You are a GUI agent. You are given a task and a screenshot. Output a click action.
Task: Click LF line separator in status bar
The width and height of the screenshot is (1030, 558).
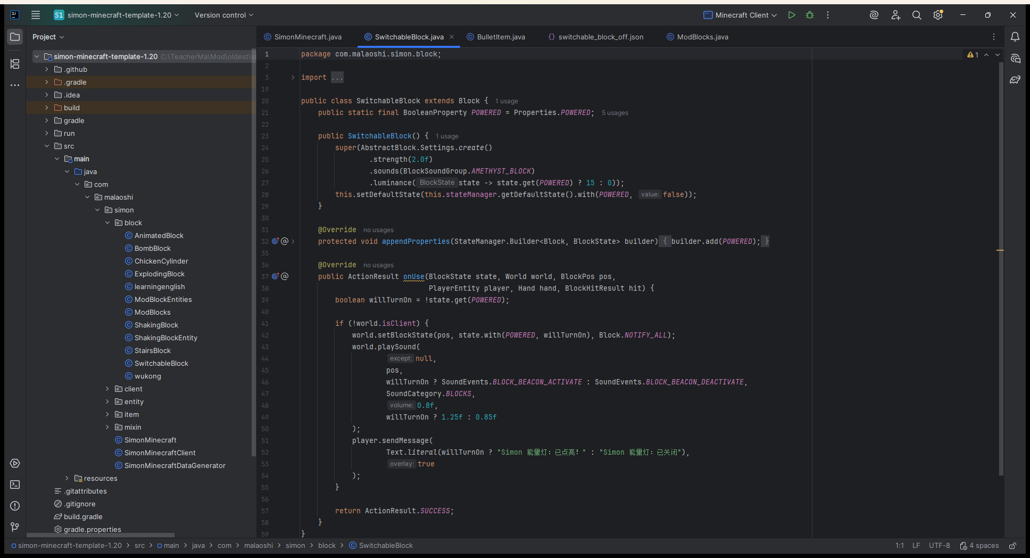[x=916, y=546]
